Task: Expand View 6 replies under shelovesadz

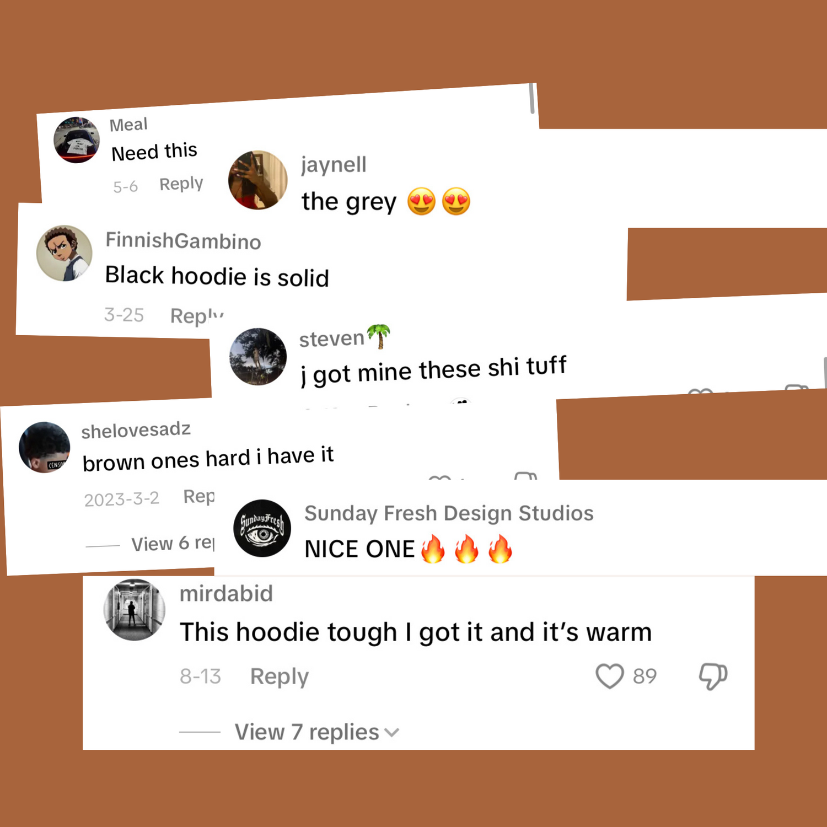Action: [x=173, y=544]
